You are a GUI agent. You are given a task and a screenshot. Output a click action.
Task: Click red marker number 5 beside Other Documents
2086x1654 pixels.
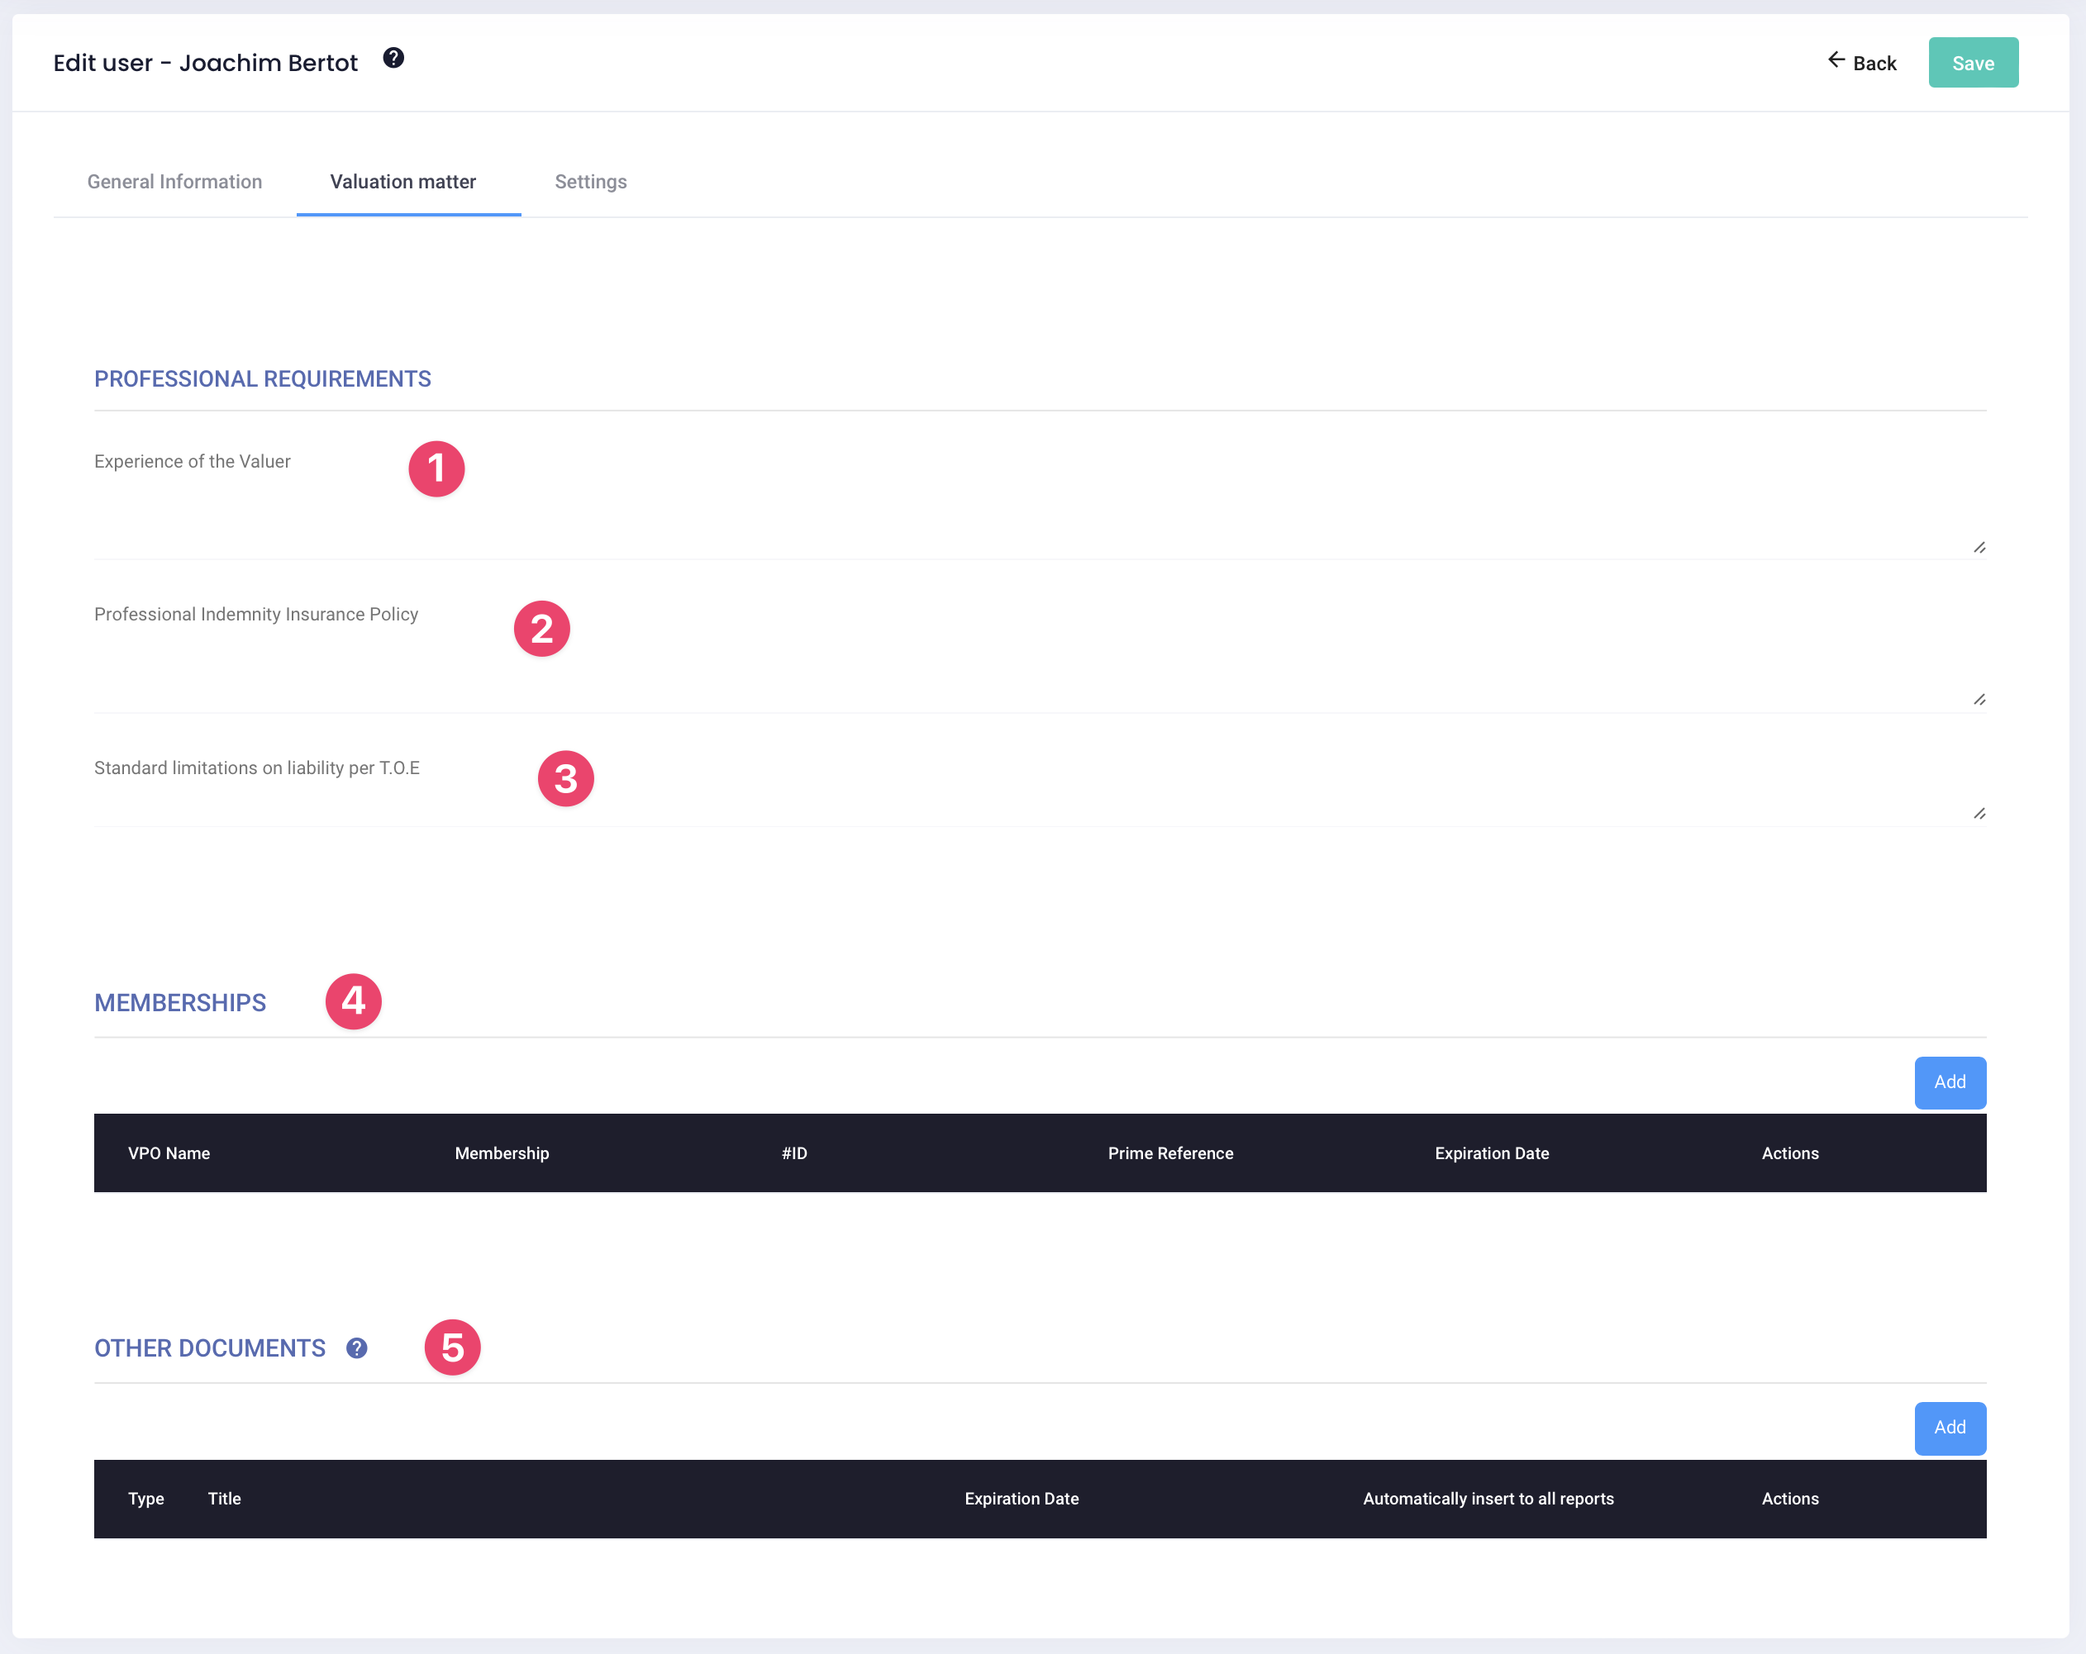point(452,1347)
